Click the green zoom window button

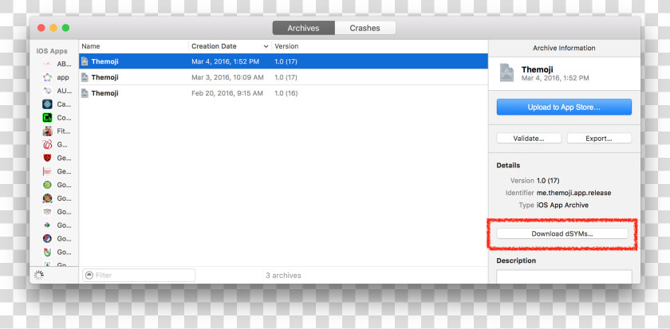[x=65, y=28]
